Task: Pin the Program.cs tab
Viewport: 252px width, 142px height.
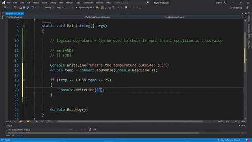Action: click(19, 13)
